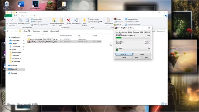Switch to the Ansicht ribbon tab
Screen dimensions: 199x112
click(33, 16)
